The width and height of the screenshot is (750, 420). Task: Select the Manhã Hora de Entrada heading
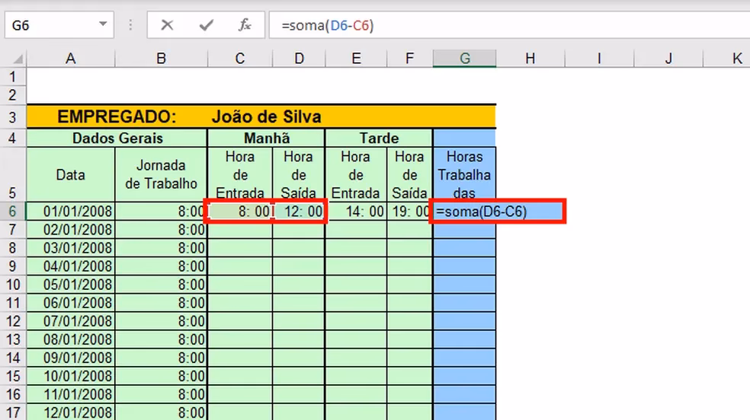(240, 174)
